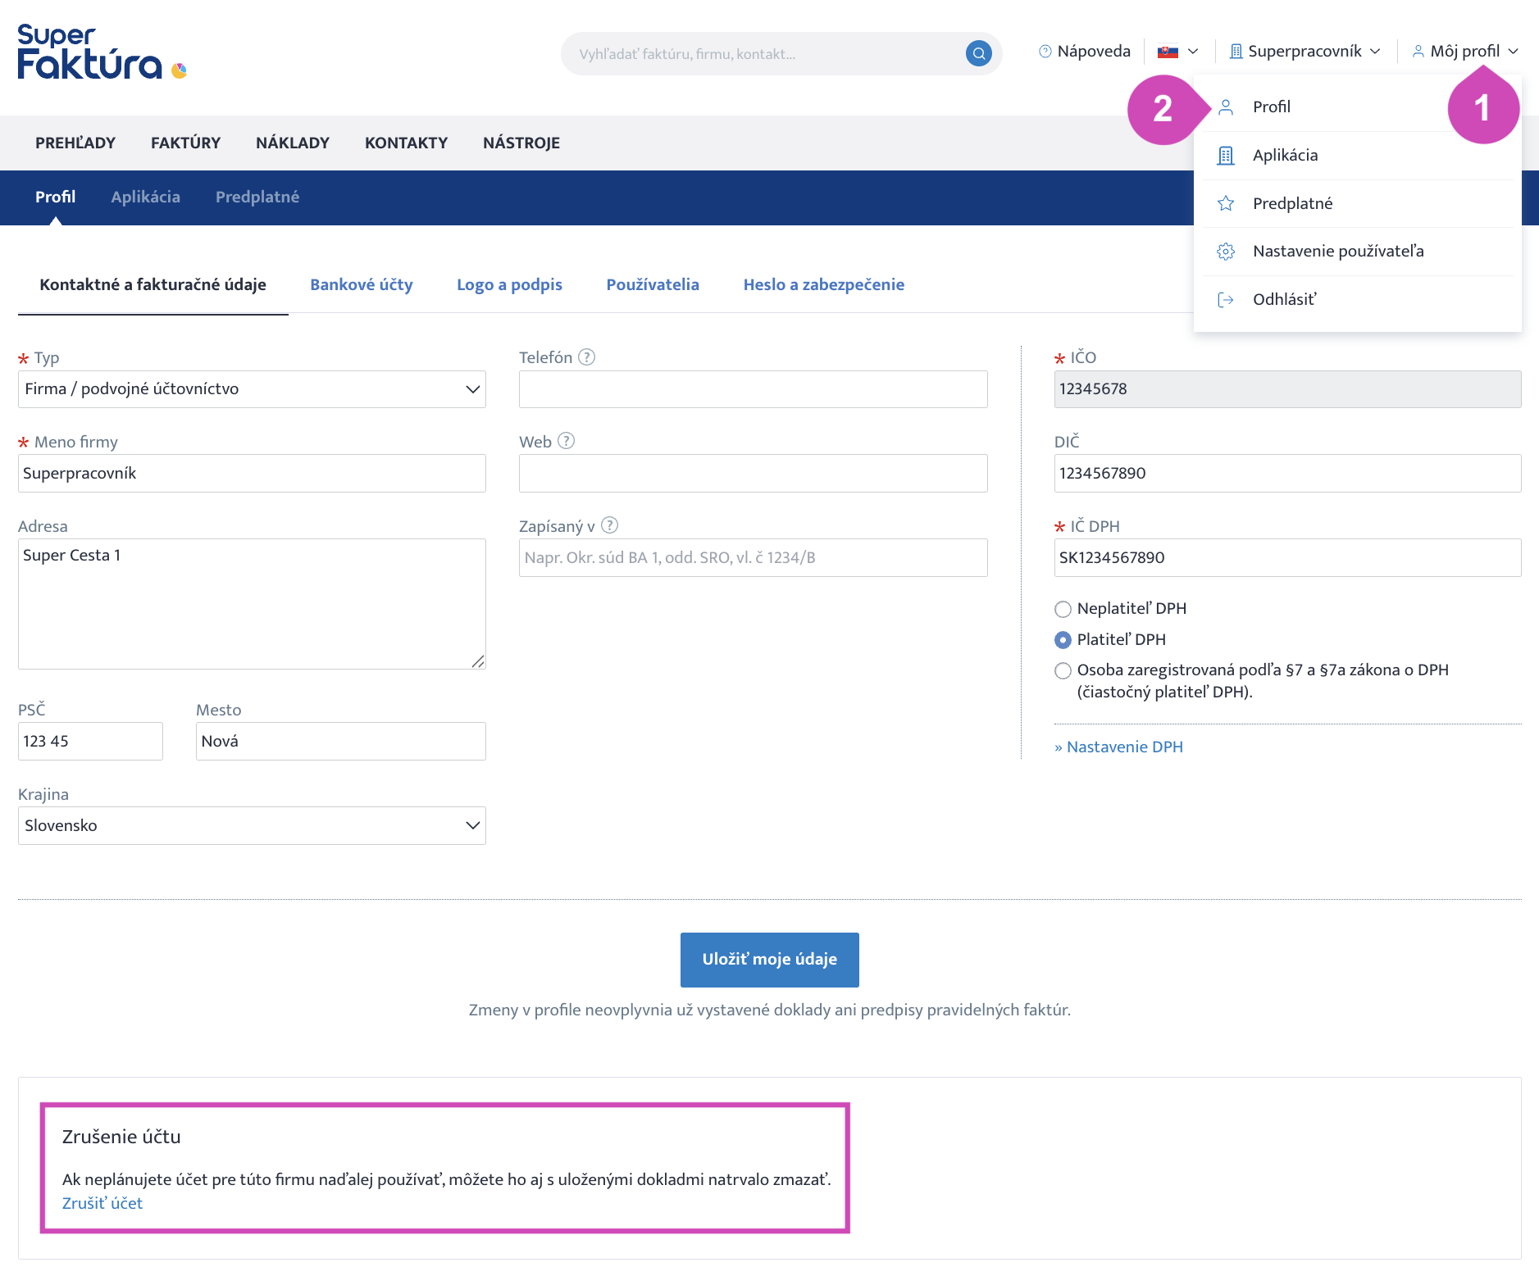This screenshot has width=1539, height=1276.
Task: Switch to the Bankové účty tab
Action: 361,284
